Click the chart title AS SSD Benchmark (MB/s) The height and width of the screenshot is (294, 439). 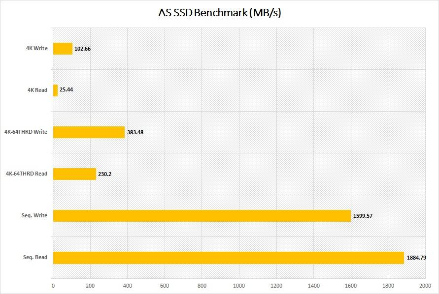[220, 13]
